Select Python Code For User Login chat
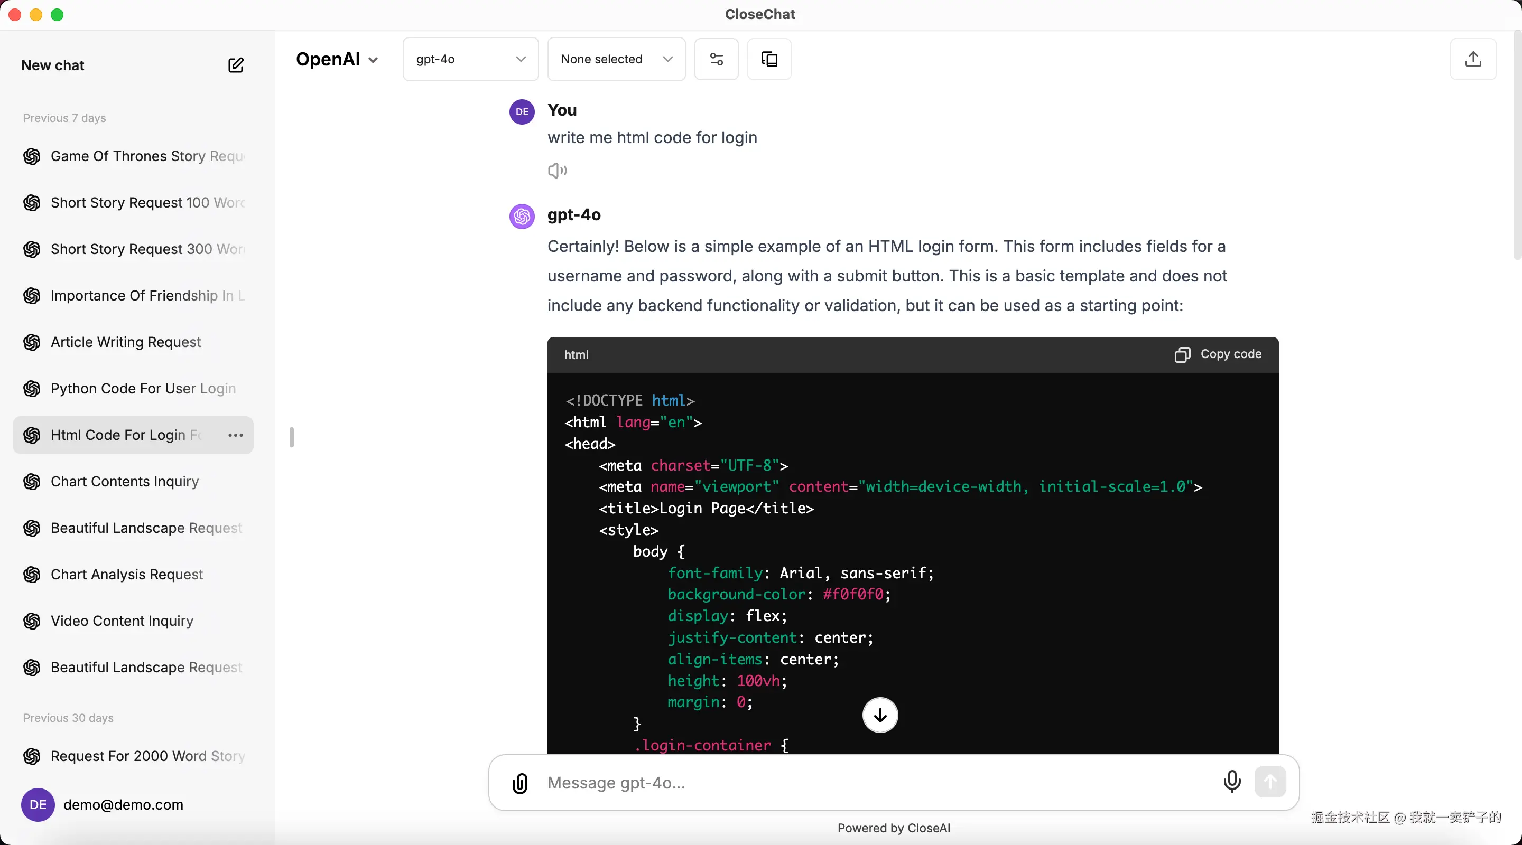Screen dimensions: 1522x845 click(x=143, y=389)
